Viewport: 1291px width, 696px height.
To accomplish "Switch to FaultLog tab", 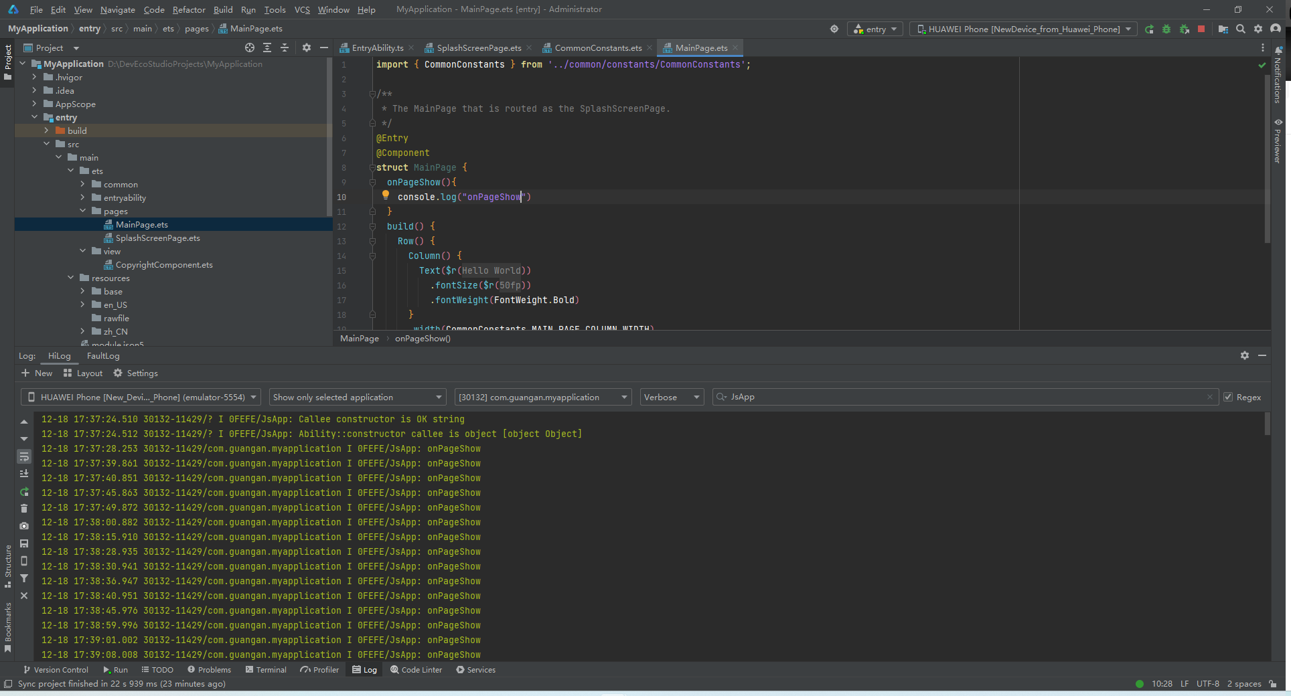I will coord(103,355).
